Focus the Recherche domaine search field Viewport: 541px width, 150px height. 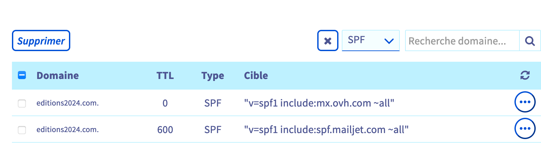point(462,41)
